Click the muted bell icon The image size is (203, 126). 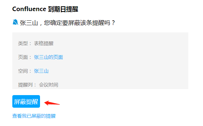[15, 22]
